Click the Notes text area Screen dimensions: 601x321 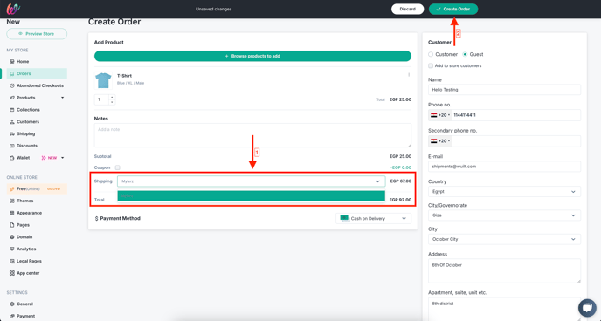(x=252, y=135)
